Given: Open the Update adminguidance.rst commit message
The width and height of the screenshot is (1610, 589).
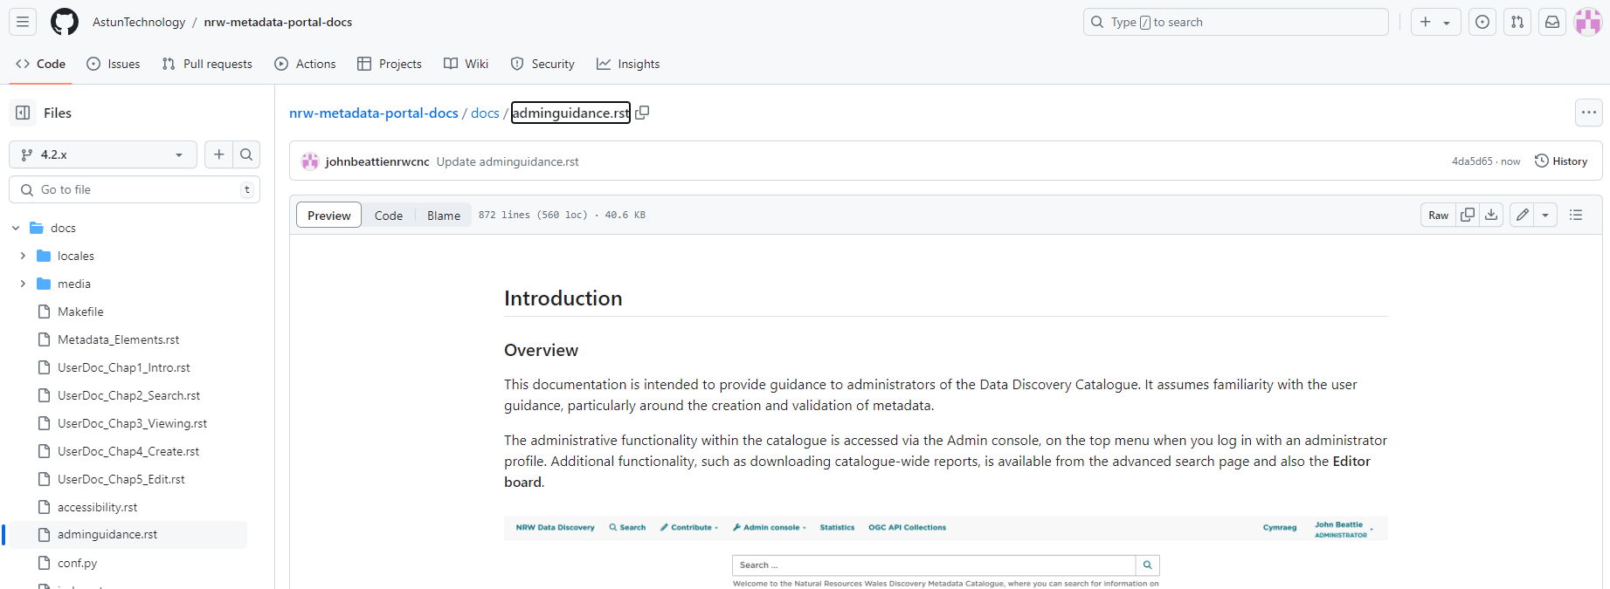Looking at the screenshot, I should (508, 161).
